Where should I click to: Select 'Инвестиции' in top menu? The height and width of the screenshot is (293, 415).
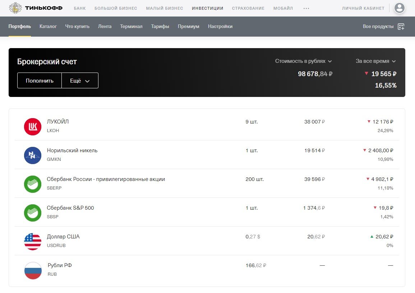click(208, 9)
